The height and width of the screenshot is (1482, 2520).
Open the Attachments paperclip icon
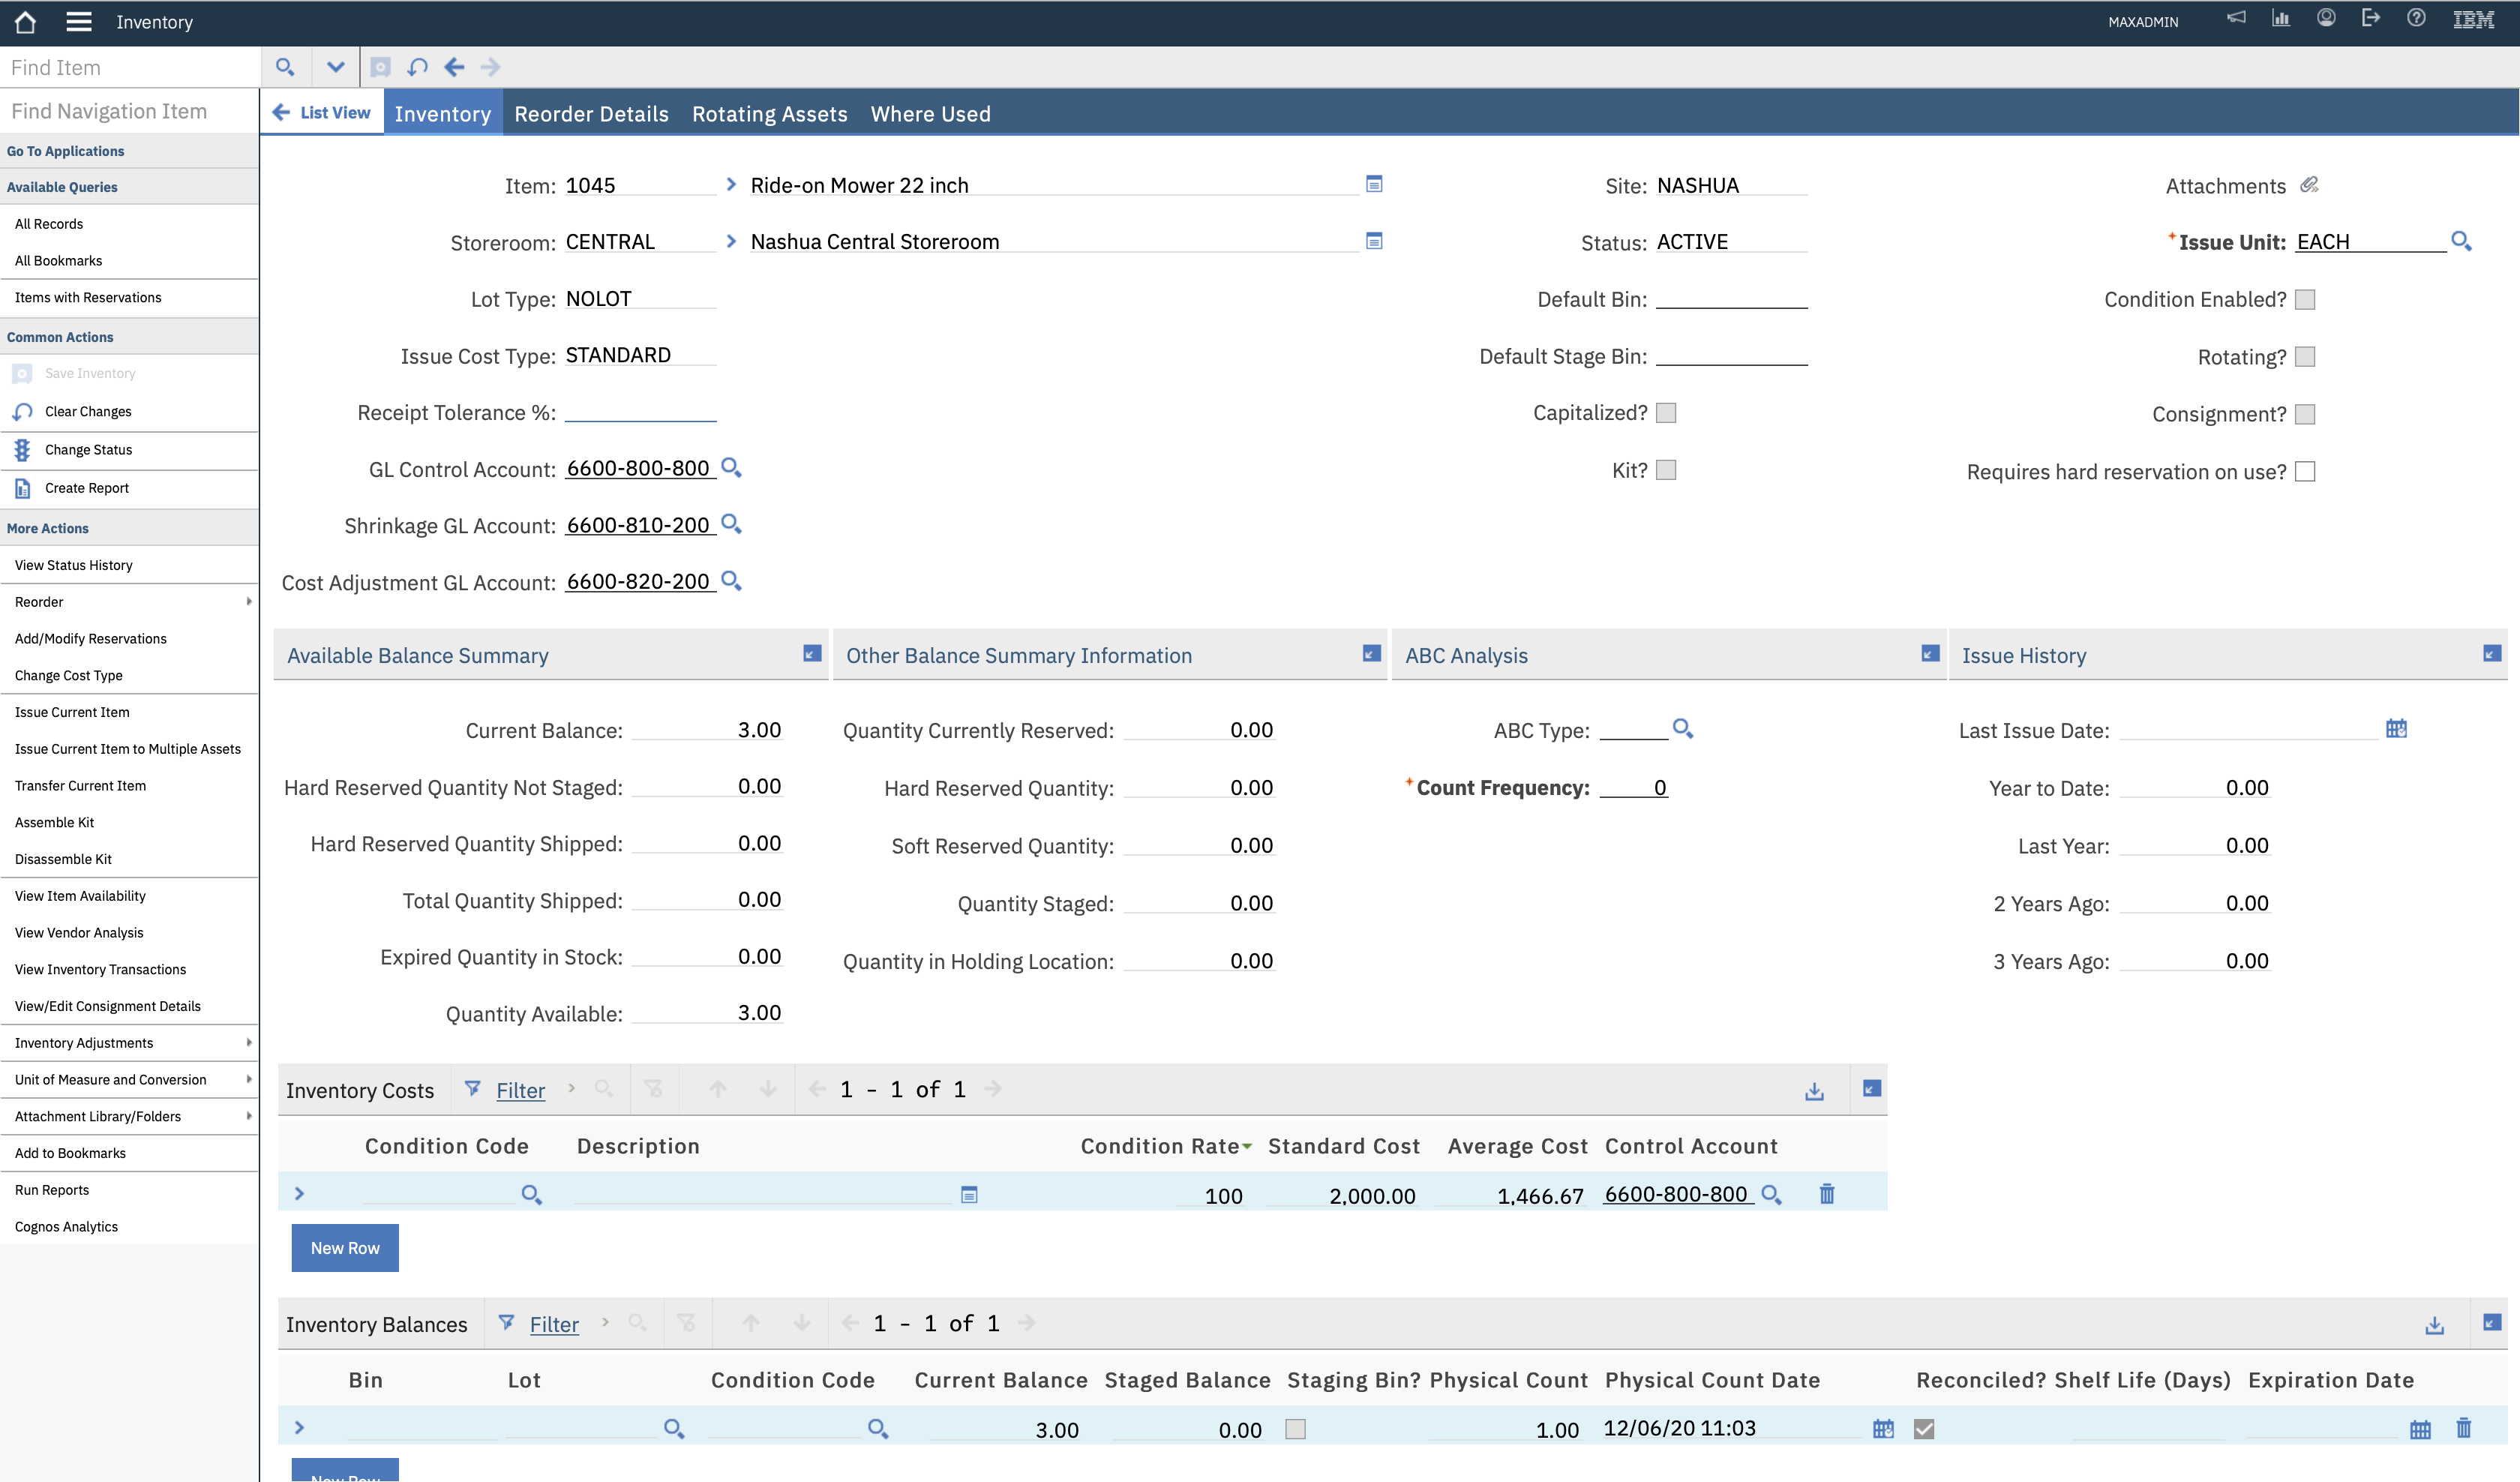pos(2310,185)
